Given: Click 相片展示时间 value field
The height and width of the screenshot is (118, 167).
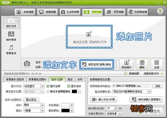Looking at the screenshot, I should point(110,108).
